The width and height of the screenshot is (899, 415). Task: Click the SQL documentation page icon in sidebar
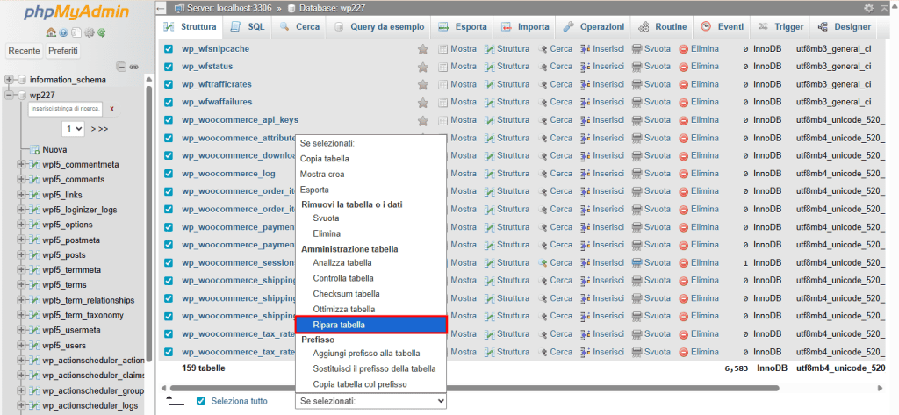pos(76,32)
